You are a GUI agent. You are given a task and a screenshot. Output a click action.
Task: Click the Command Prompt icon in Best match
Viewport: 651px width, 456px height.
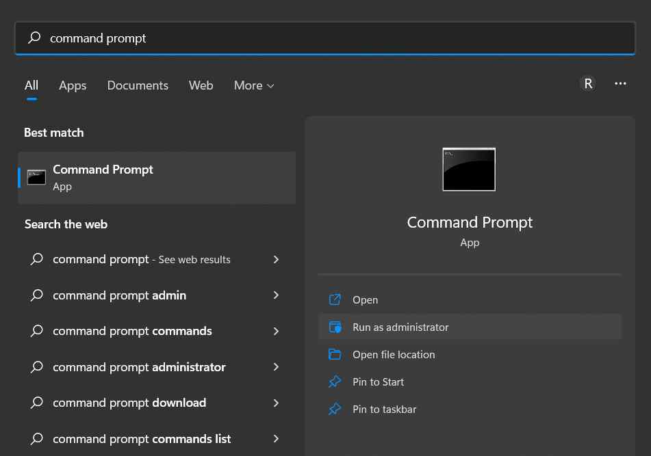coord(36,178)
